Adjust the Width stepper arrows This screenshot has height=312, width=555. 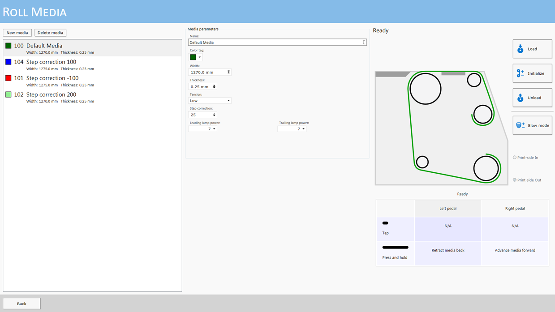[228, 72]
